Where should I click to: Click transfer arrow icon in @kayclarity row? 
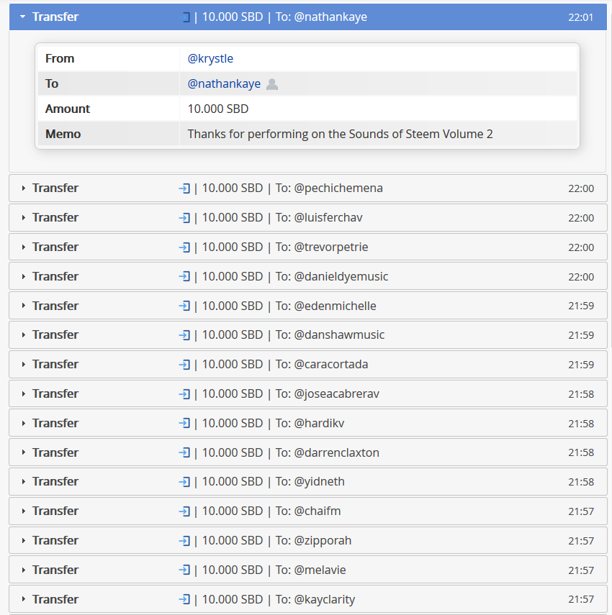tap(184, 599)
